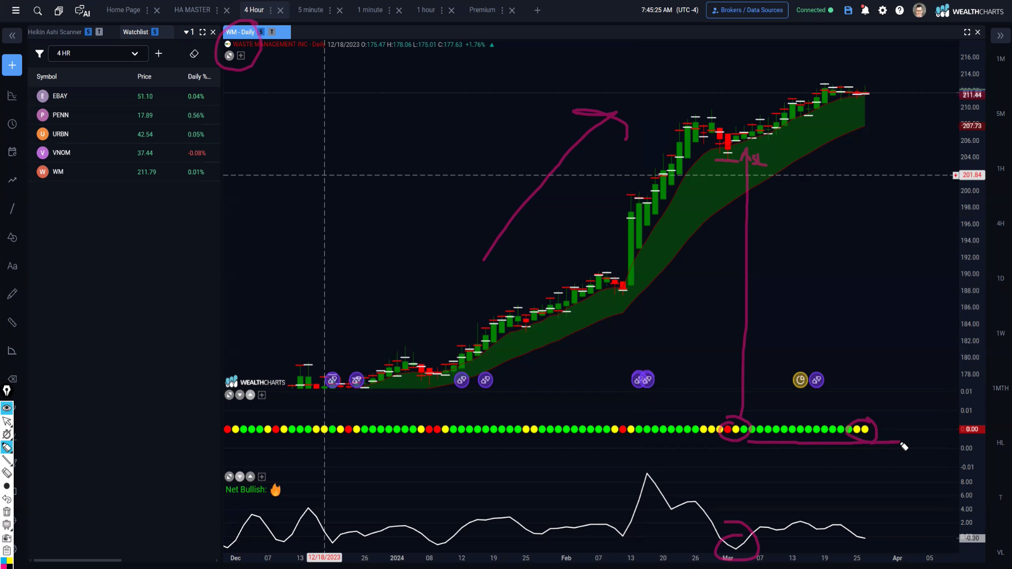
Task: Toggle drawing visibility eye icon
Action: tap(7, 408)
